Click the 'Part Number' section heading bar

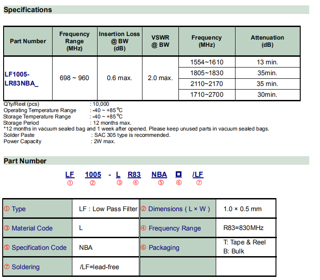pyautogui.click(x=156, y=161)
